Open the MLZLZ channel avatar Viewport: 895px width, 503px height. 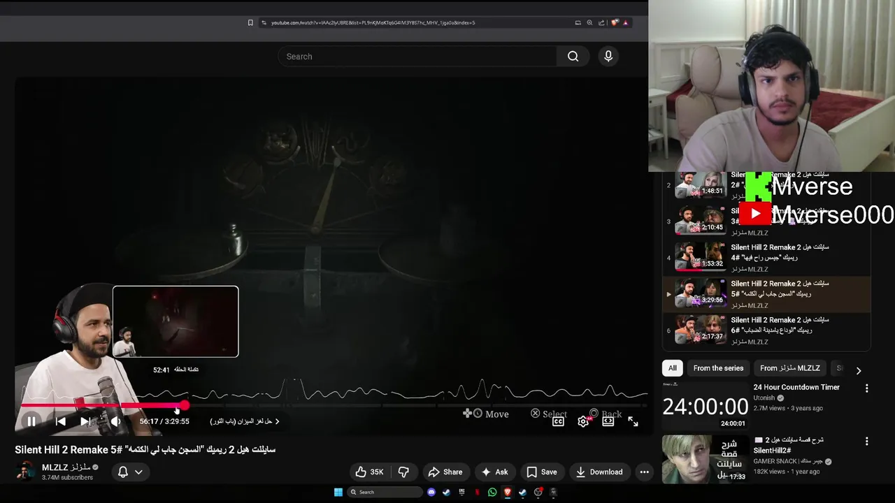26,472
